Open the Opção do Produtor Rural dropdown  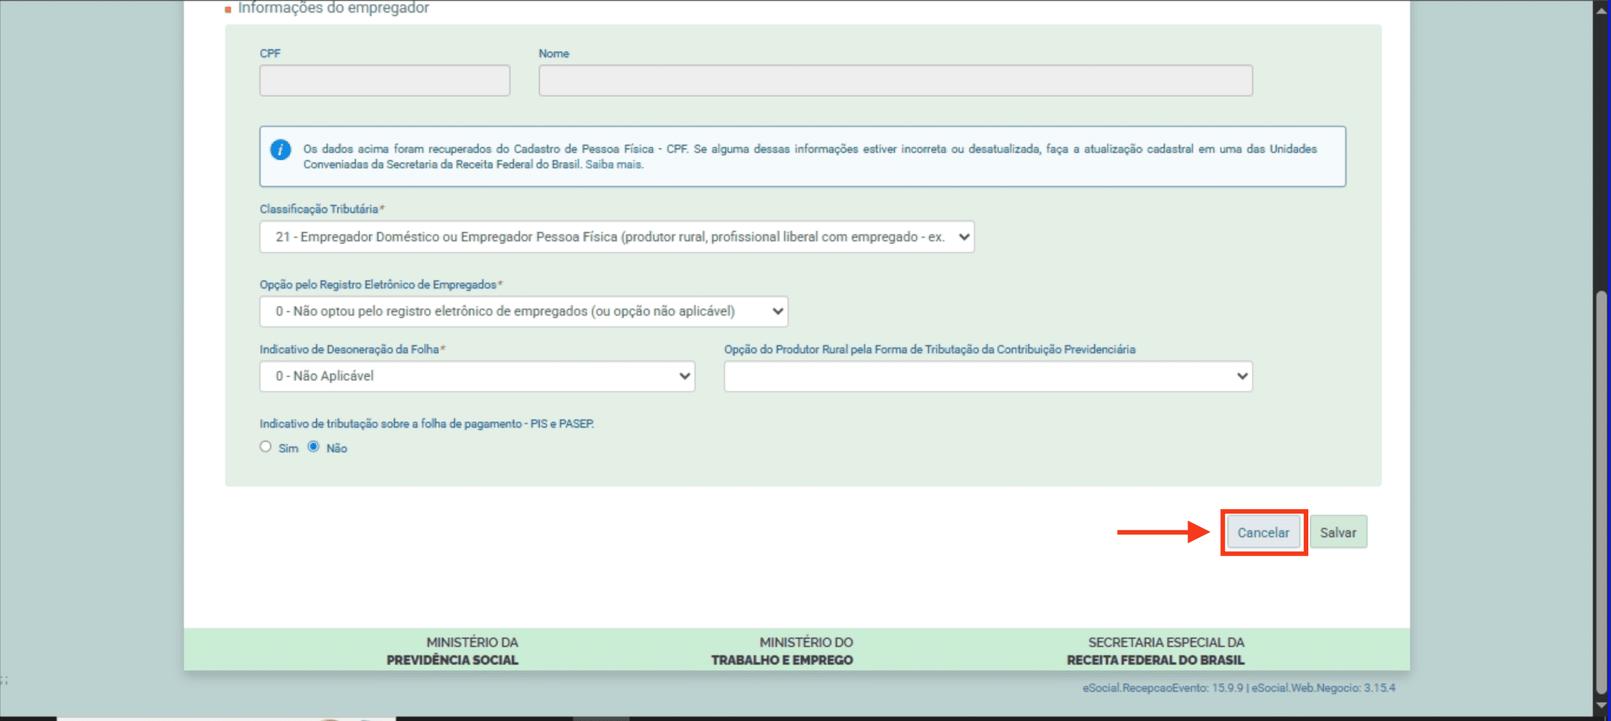click(x=987, y=376)
